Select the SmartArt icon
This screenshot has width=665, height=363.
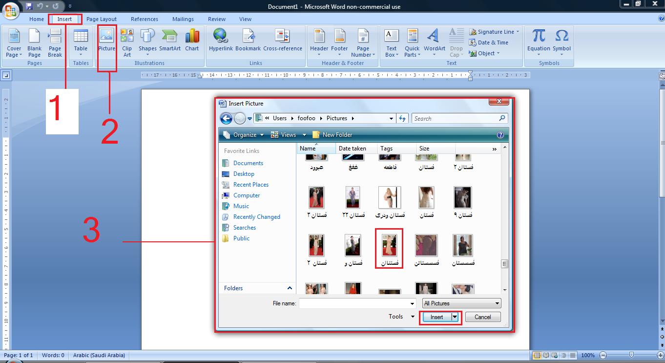169,36
